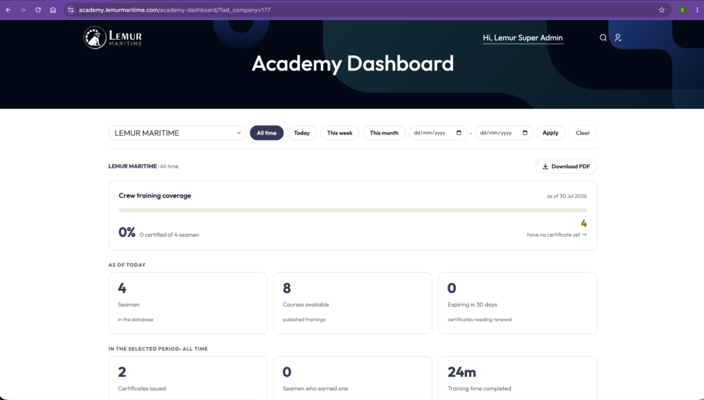Click the Expiring in 30 days card

click(517, 303)
